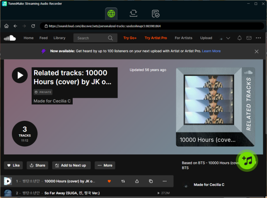
Task: Click the So Far Away track title
Action: point(72,193)
